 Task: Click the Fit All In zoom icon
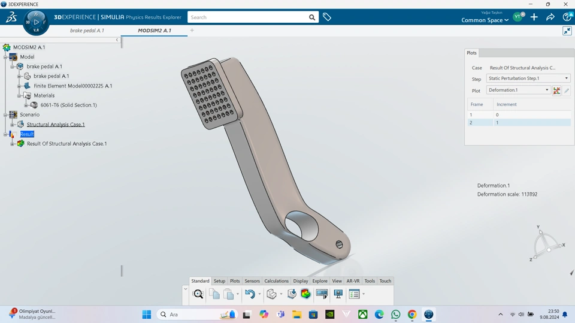198,294
